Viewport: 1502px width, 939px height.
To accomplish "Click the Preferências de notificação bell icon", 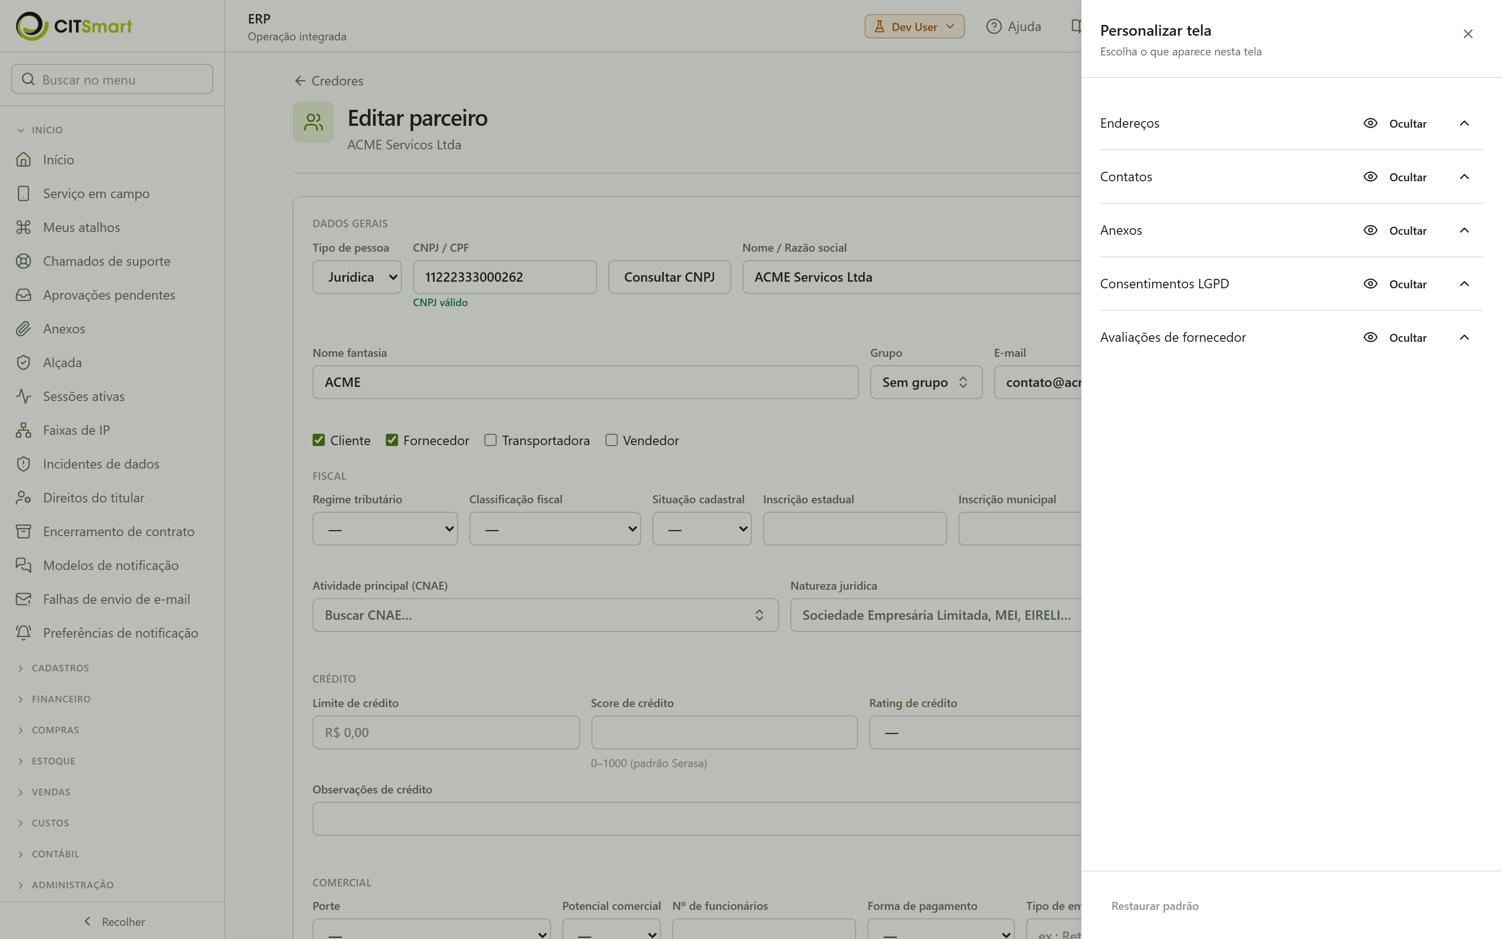I will (23, 633).
